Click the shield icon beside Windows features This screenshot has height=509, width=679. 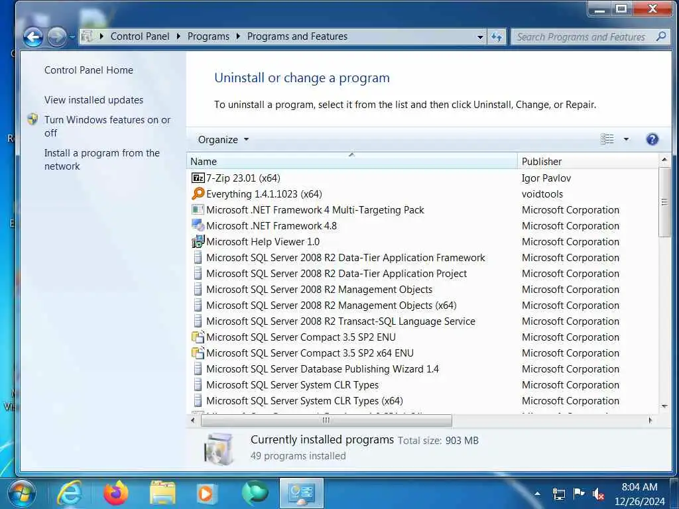[33, 119]
